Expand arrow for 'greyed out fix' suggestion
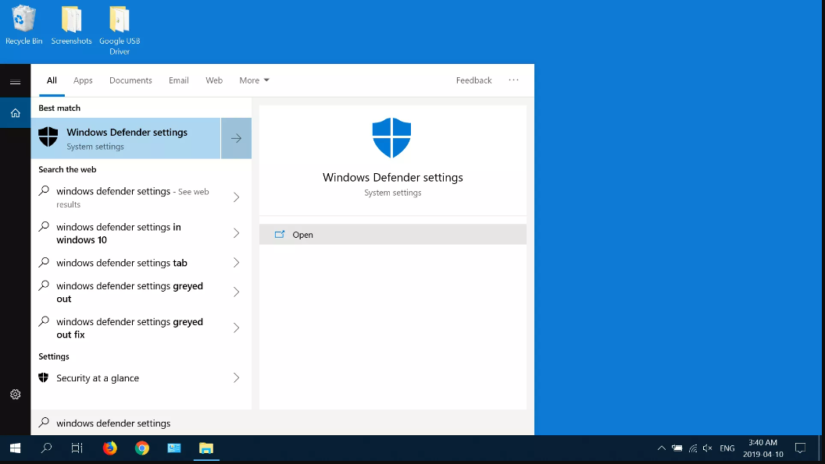This screenshot has height=464, width=825. (x=236, y=328)
